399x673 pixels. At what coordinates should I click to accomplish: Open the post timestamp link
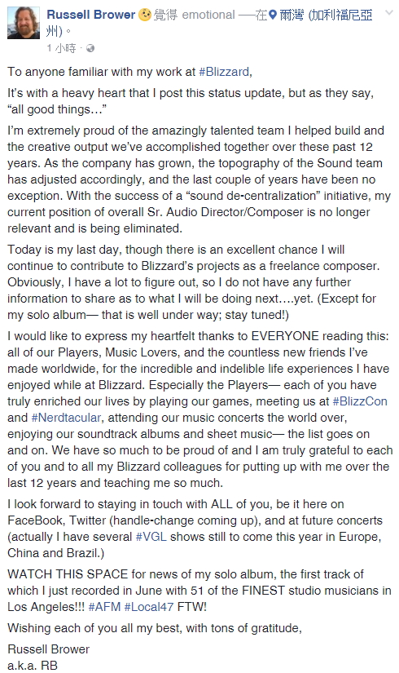click(61, 48)
